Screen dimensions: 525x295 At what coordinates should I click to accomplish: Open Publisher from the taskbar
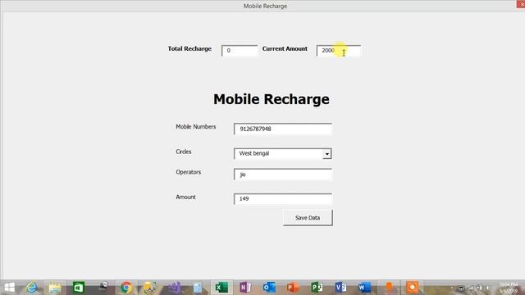tap(317, 288)
